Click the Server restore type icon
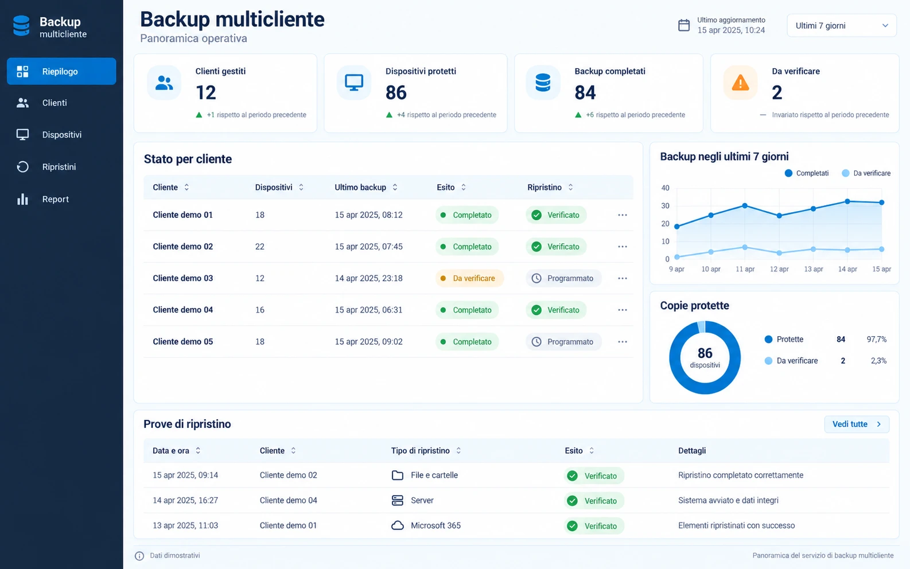Viewport: 910px width, 569px height. point(398,500)
